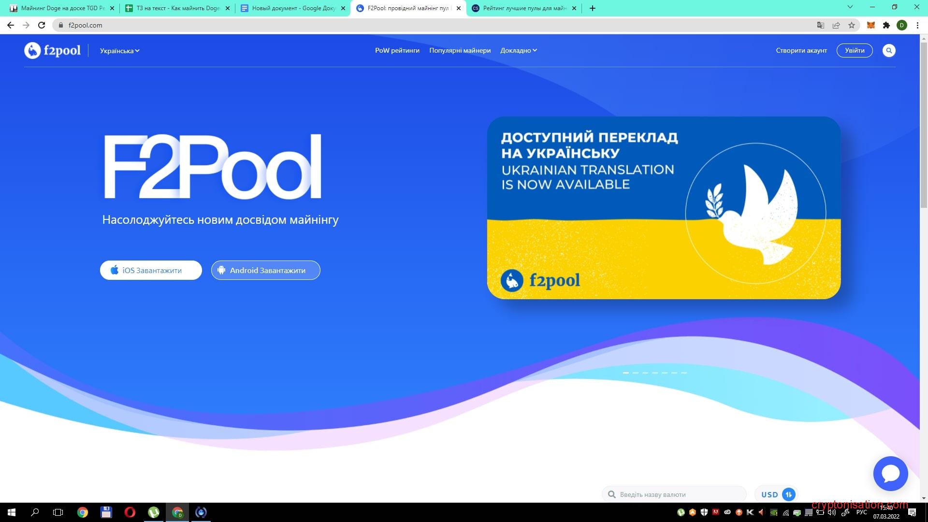This screenshot has width=928, height=522.
Task: Open the site search magnifier icon
Action: click(x=889, y=50)
